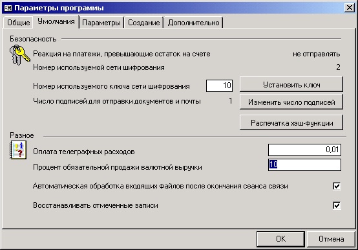Click the Оплата телеграфных расходов field
Viewport: 358px width, 250px height.
point(304,150)
